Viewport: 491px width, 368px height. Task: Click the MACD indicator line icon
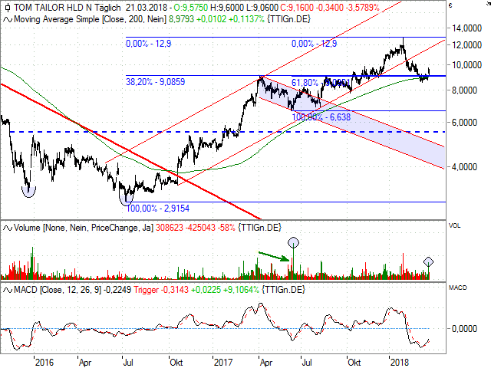click(x=8, y=290)
